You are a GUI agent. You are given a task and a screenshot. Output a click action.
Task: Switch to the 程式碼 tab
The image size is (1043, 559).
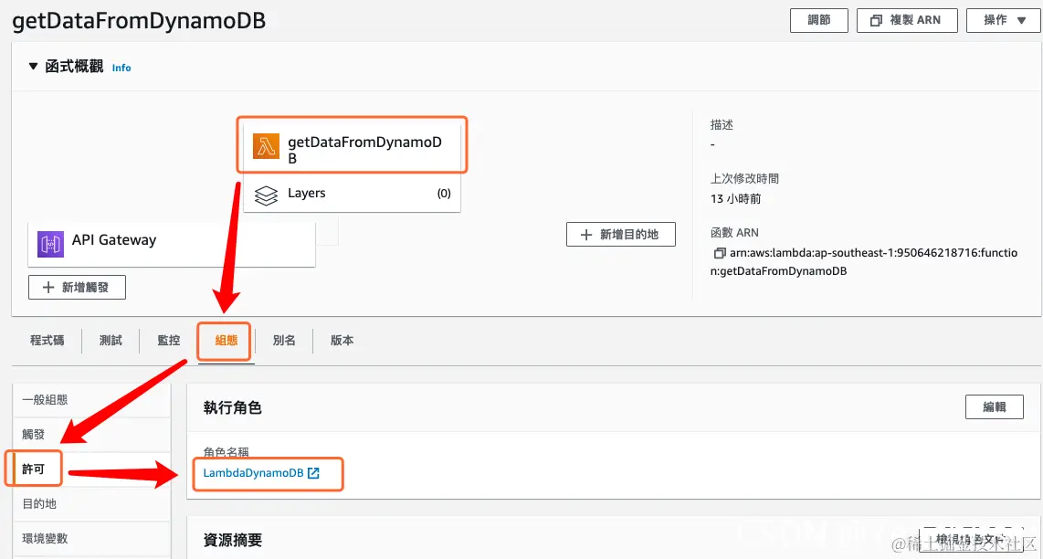47,340
